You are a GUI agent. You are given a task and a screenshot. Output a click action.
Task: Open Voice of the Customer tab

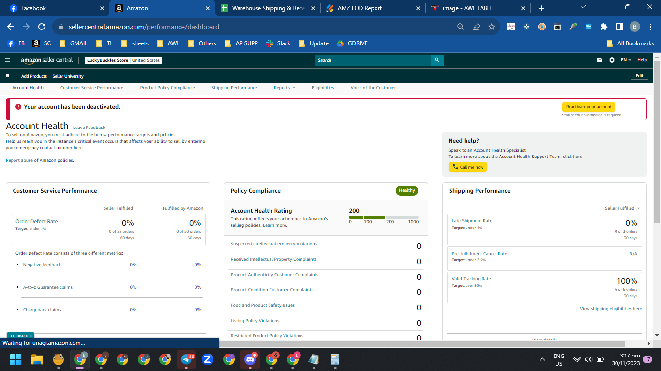374,88
